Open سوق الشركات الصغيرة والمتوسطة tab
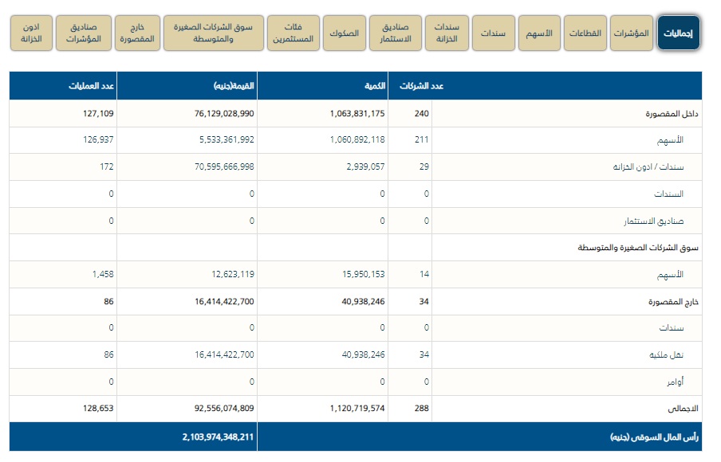The width and height of the screenshot is (721, 462). [213, 33]
